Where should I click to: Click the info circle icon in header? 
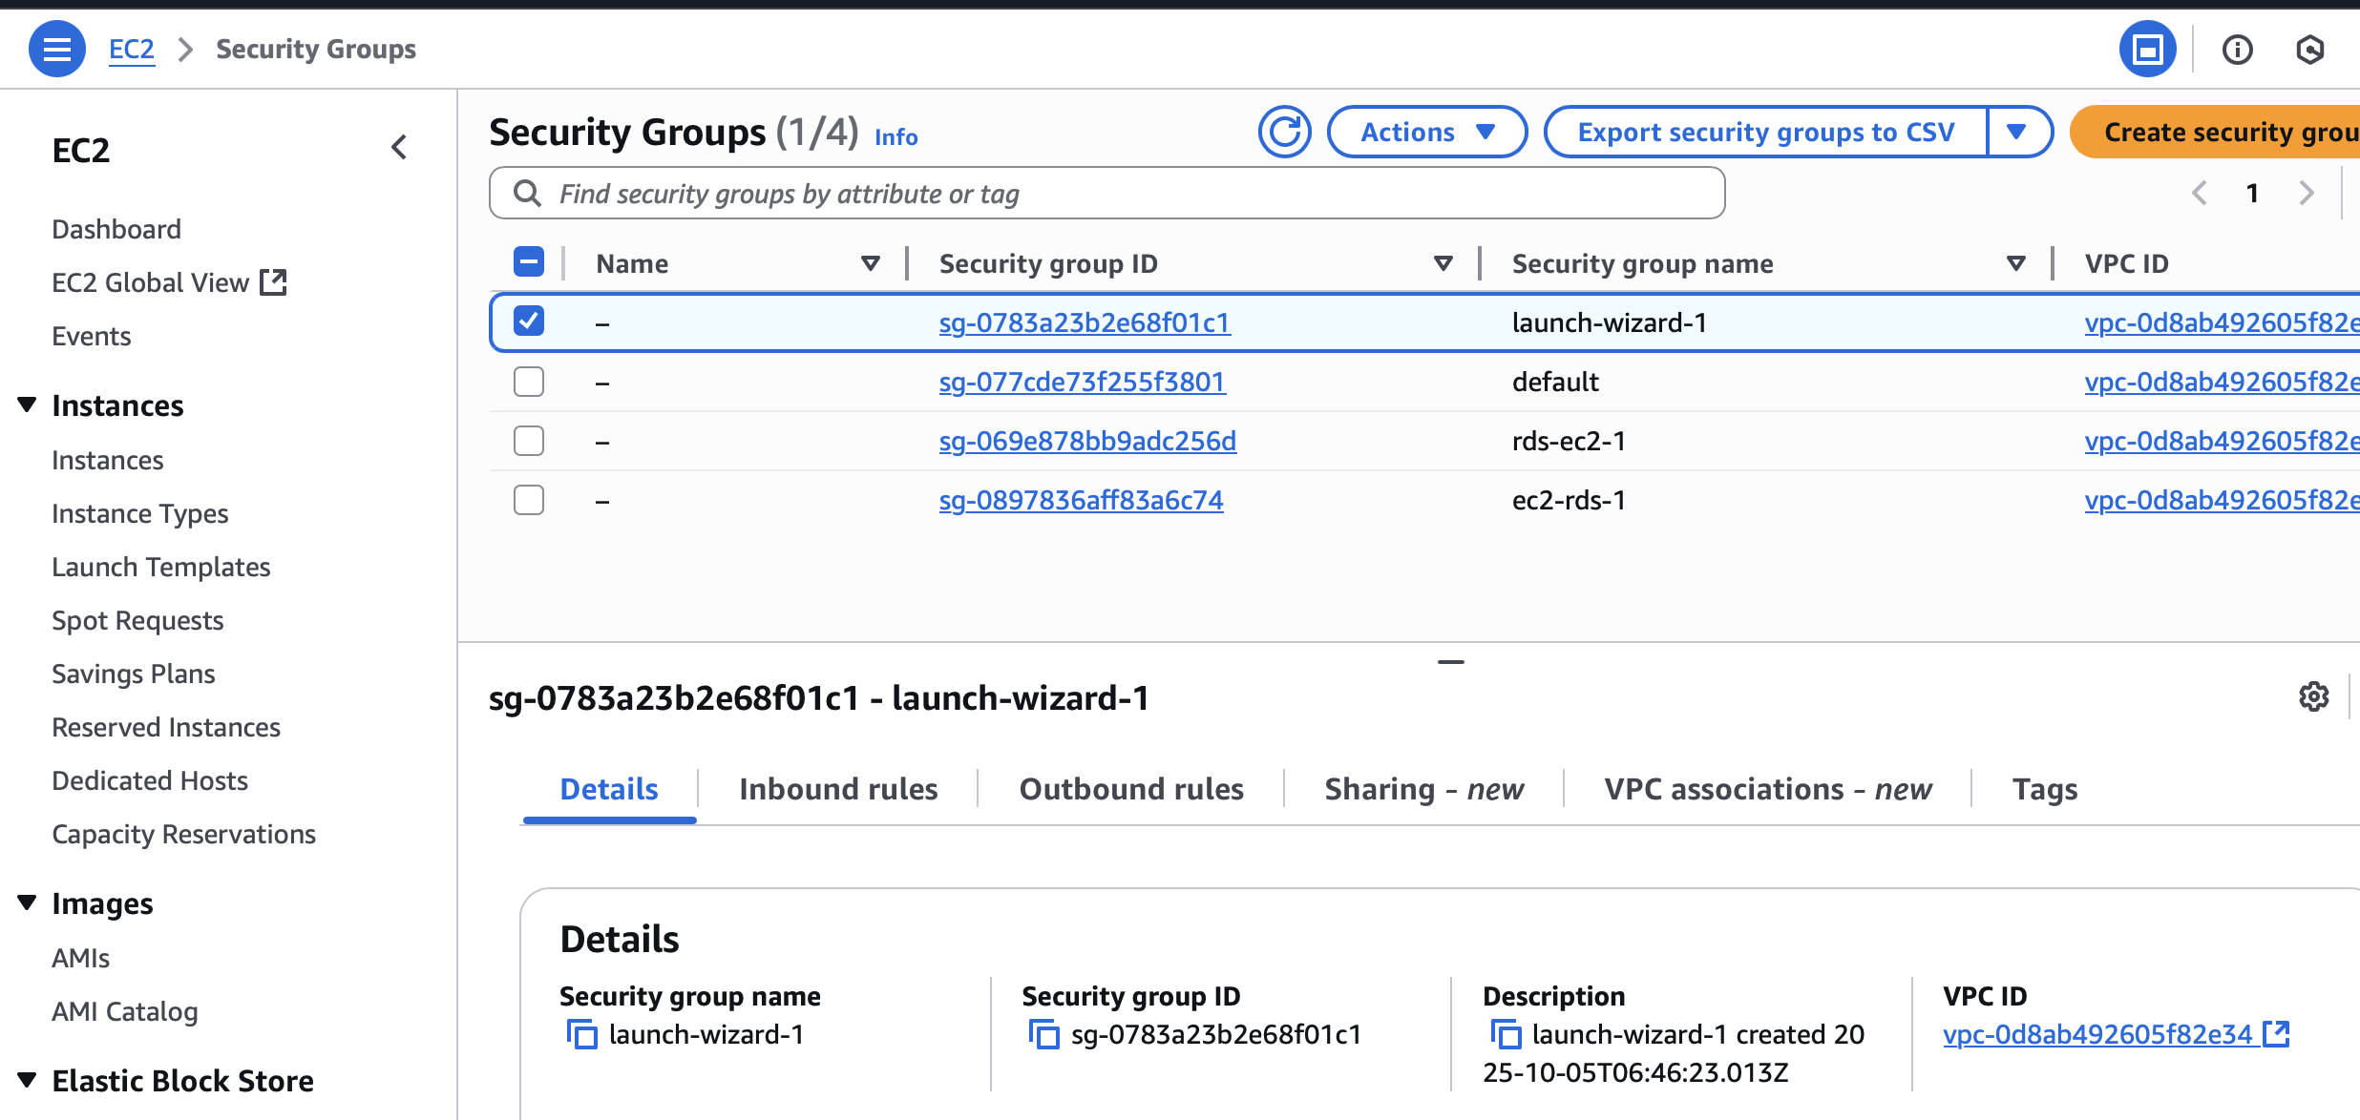pos(2237,50)
